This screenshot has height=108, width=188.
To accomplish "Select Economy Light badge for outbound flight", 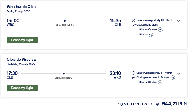I will (22, 40).
